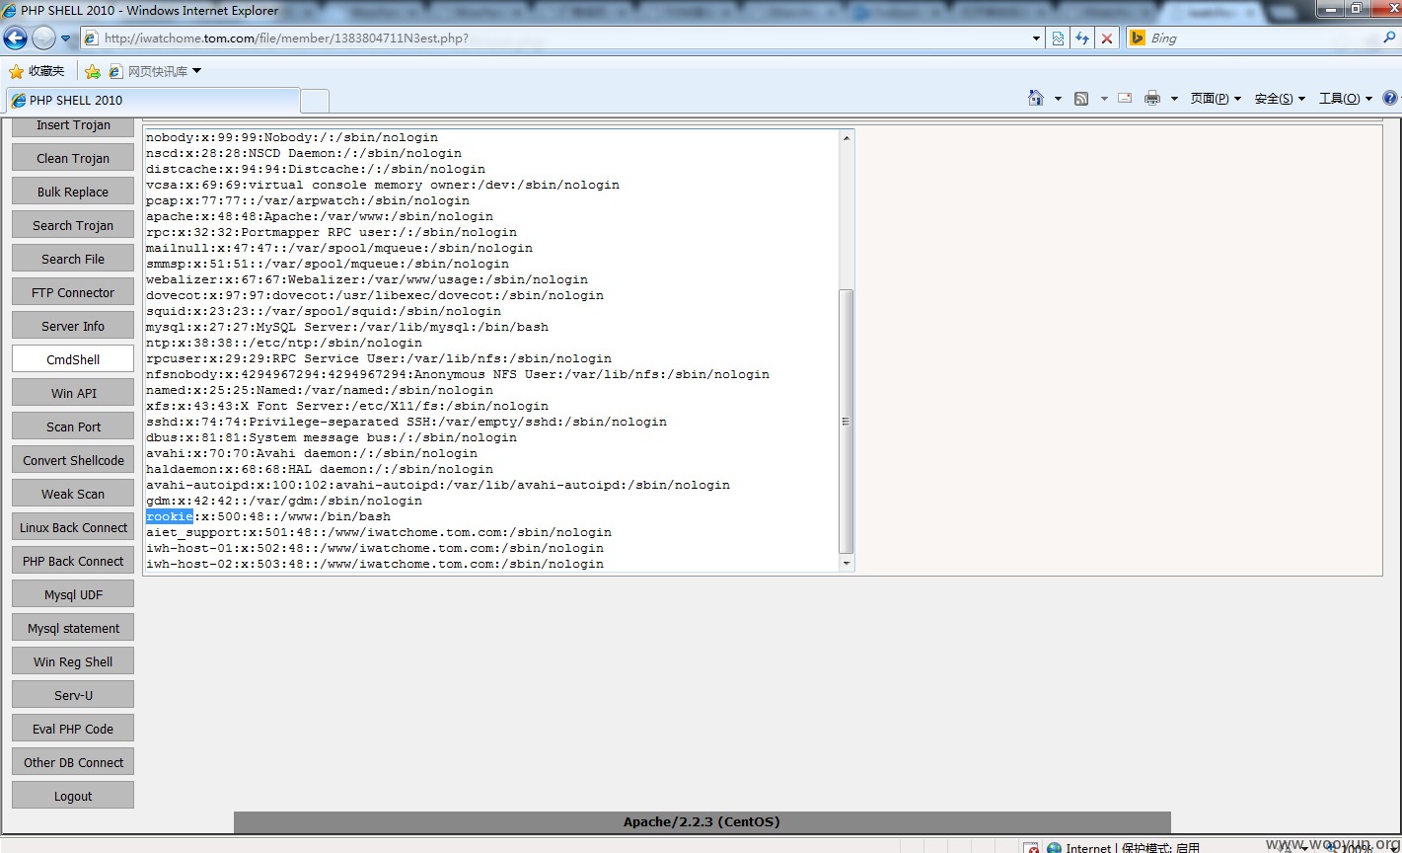Viewport: 1402px width, 853px height.
Task: Click the Win API button
Action: 73,393
